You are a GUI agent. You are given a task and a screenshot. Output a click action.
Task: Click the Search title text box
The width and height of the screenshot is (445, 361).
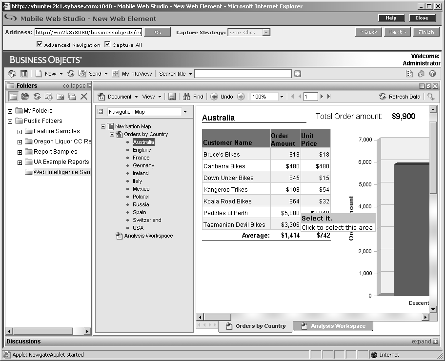(243, 74)
